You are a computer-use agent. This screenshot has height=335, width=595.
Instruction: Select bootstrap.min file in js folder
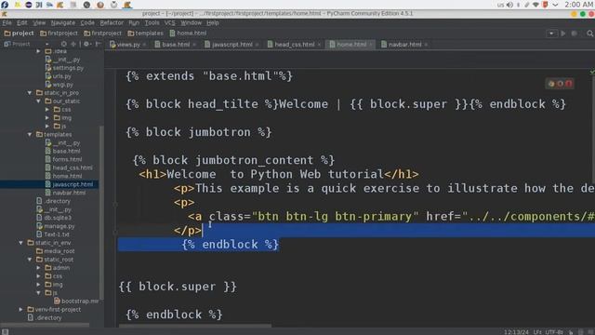point(76,301)
